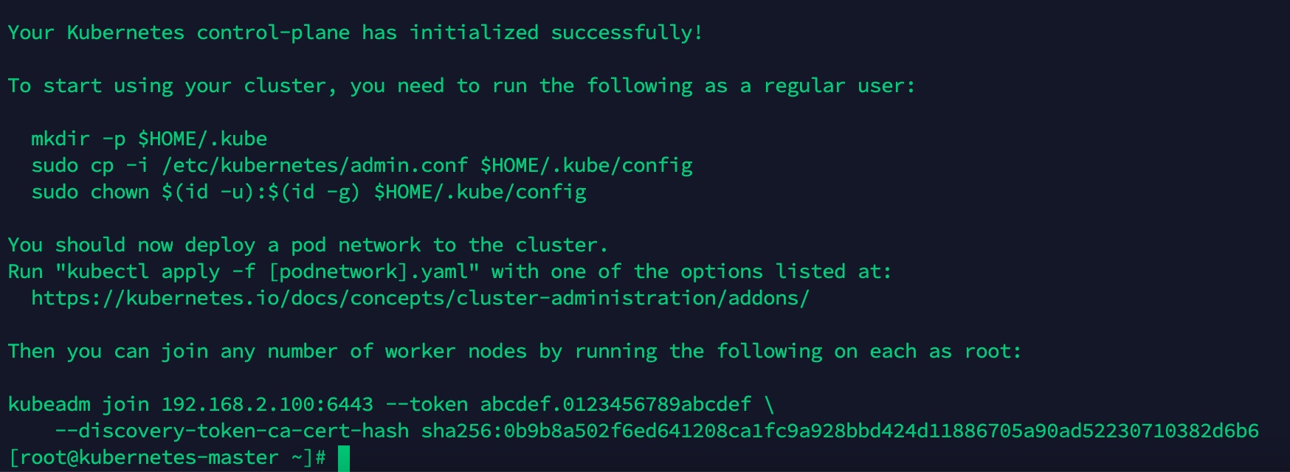Click the token value abcdef.0123456789abcdef
The height and width of the screenshot is (472, 1290).
tap(615, 404)
